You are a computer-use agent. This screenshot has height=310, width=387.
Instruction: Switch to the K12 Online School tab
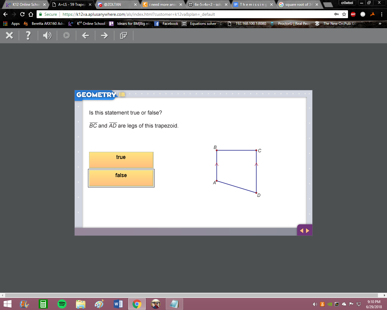pyautogui.click(x=25, y=5)
